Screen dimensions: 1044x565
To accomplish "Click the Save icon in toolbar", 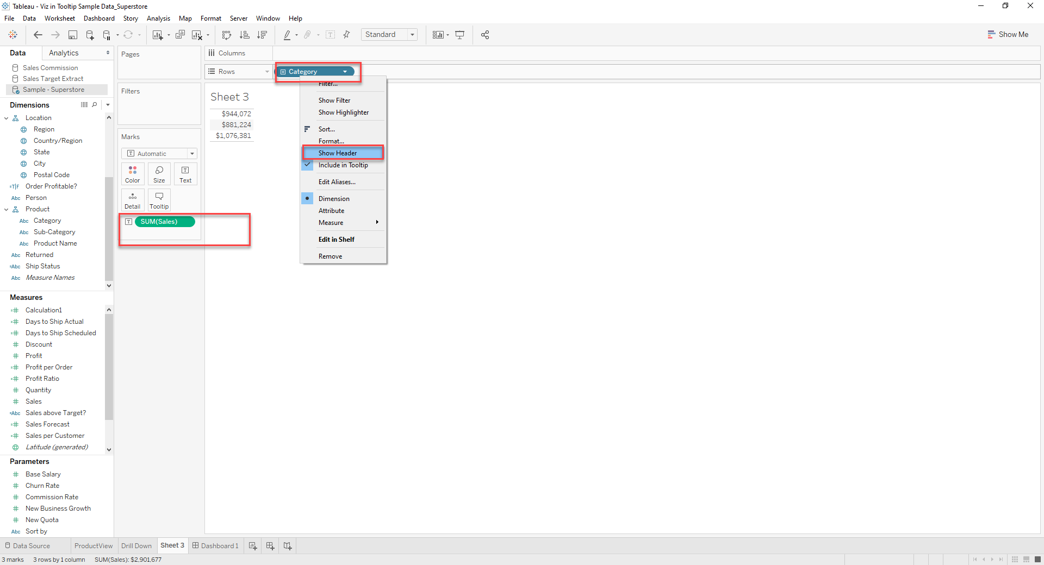I will click(x=72, y=35).
